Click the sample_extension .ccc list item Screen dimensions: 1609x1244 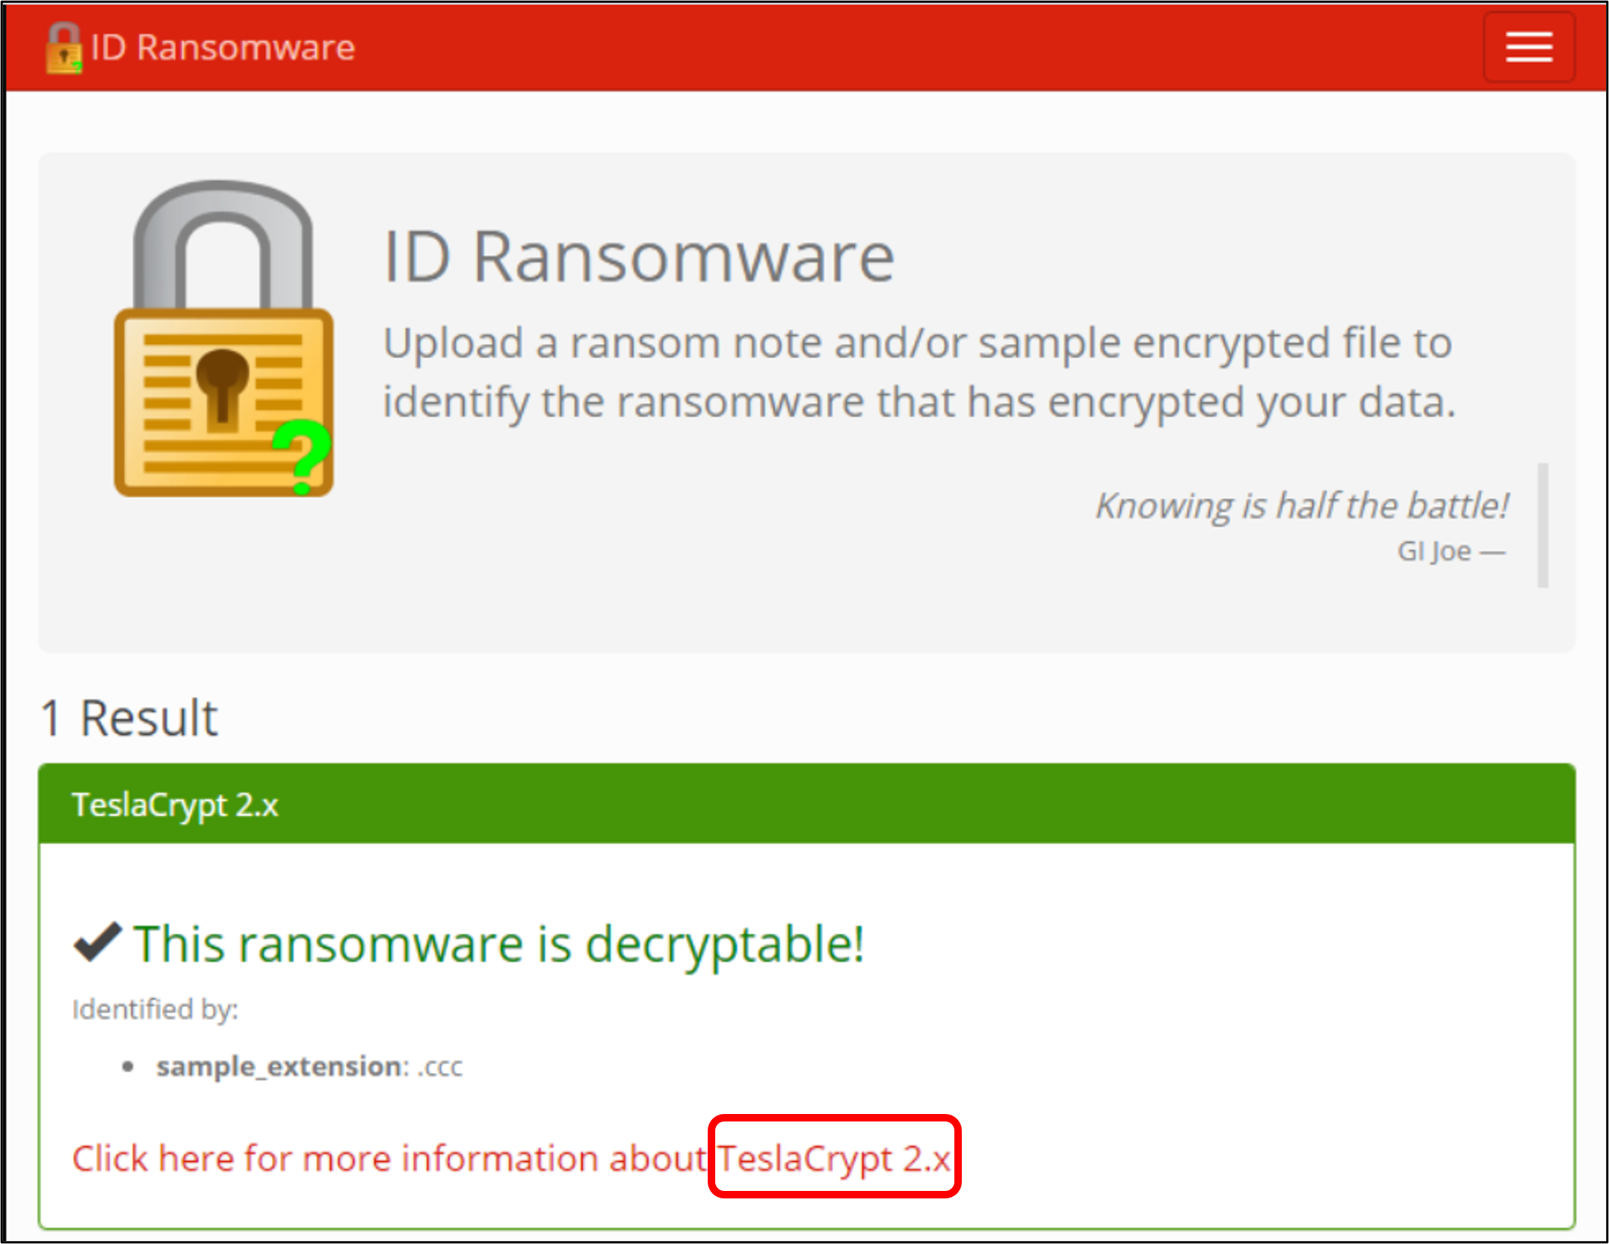(x=309, y=1066)
